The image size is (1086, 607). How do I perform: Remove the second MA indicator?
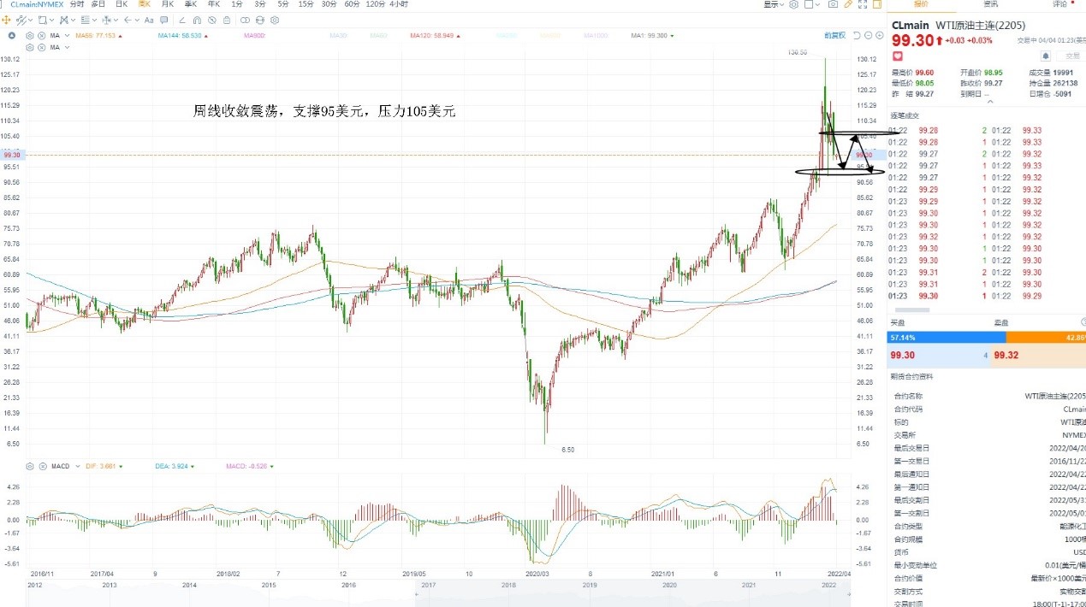pos(41,48)
